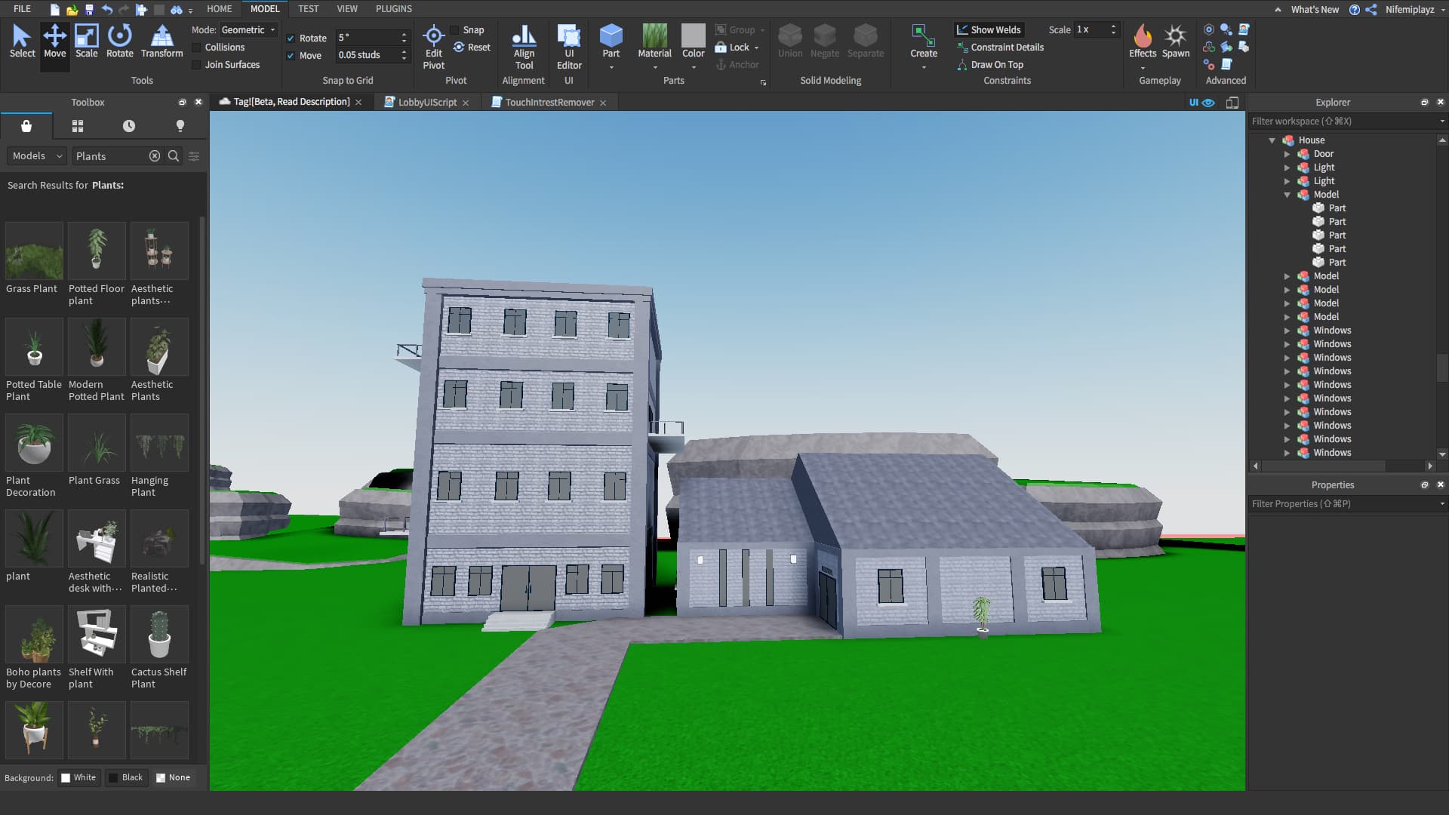This screenshot has height=815, width=1449.
Task: Expand the Door item in Explorer
Action: (1287, 154)
